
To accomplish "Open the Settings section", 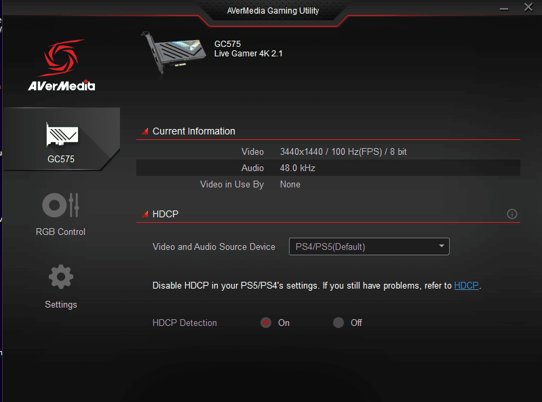I will click(61, 287).
